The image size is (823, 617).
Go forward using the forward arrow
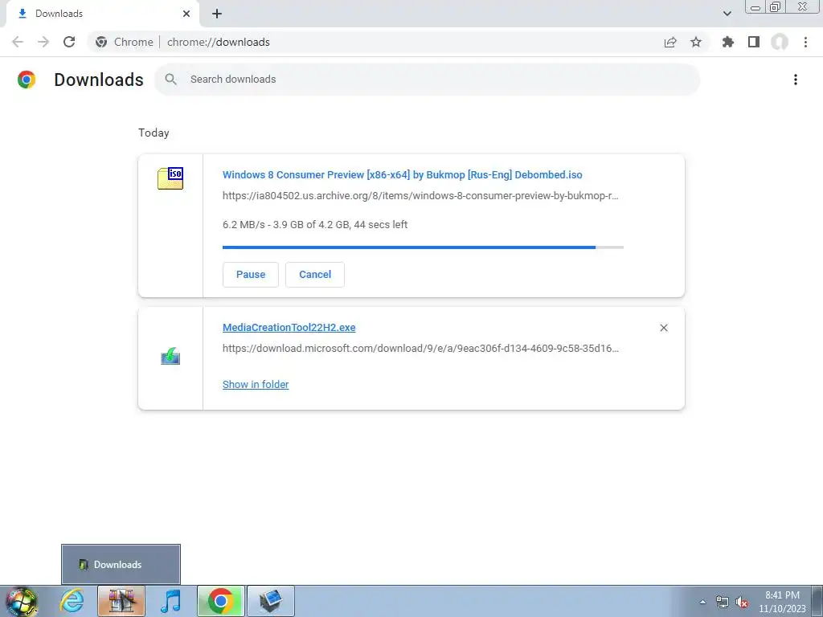tap(43, 42)
